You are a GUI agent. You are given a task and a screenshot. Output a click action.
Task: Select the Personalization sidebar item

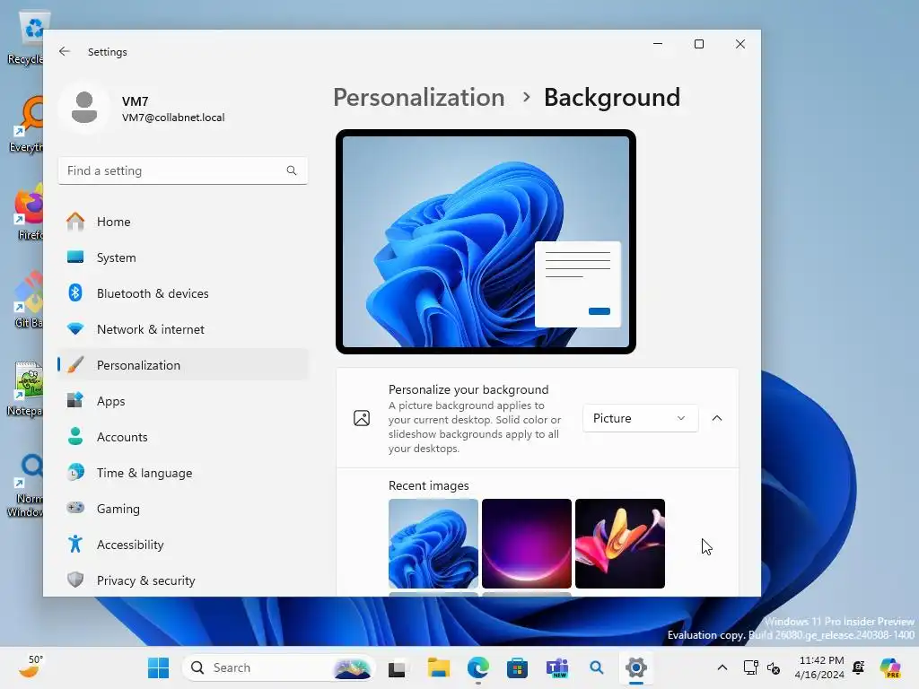(x=183, y=365)
